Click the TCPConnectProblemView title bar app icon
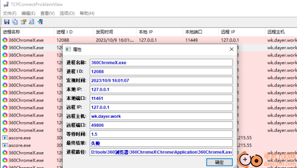Screen dimensions: 297x168 pos(6,4)
